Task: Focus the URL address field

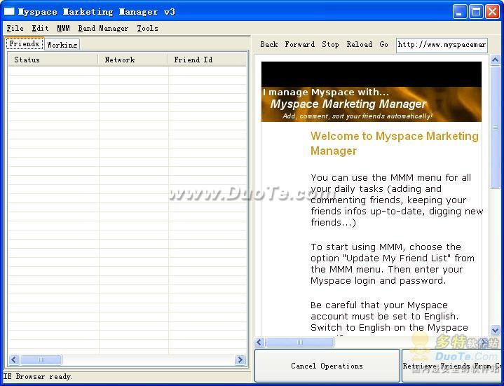Action: pos(442,45)
